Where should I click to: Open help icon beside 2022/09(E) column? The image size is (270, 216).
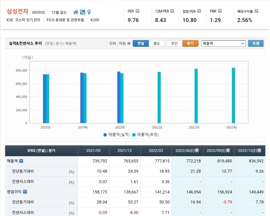tap(228, 150)
